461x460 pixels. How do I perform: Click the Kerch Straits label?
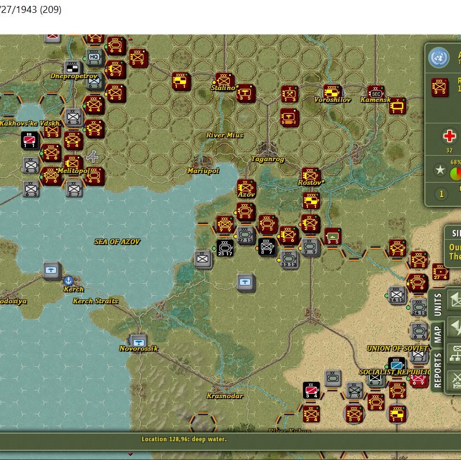(x=95, y=301)
